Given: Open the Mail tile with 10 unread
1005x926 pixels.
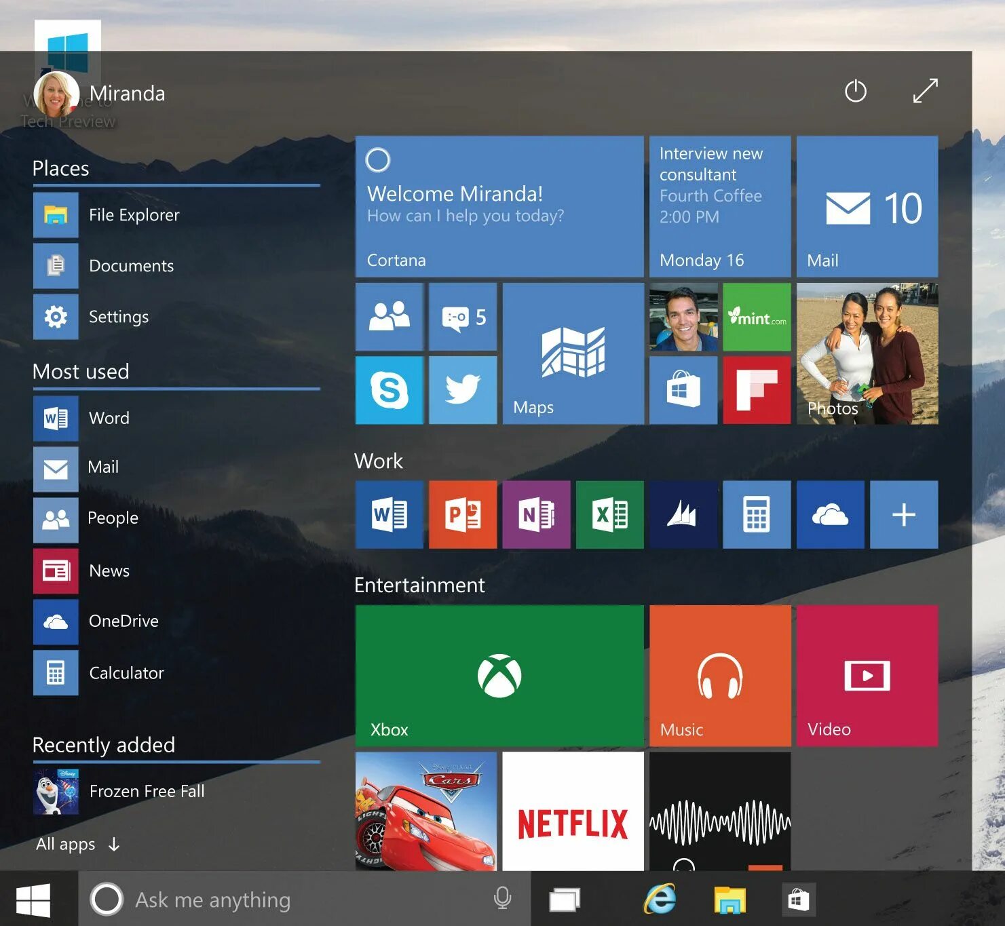Looking at the screenshot, I should pyautogui.click(x=867, y=206).
